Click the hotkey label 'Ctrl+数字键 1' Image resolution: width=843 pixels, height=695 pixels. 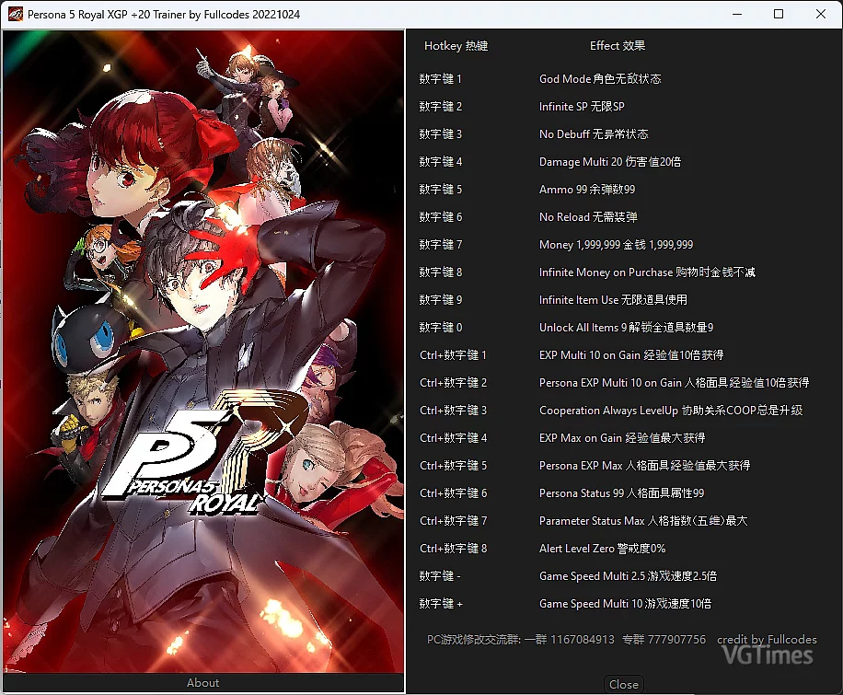pyautogui.click(x=453, y=355)
